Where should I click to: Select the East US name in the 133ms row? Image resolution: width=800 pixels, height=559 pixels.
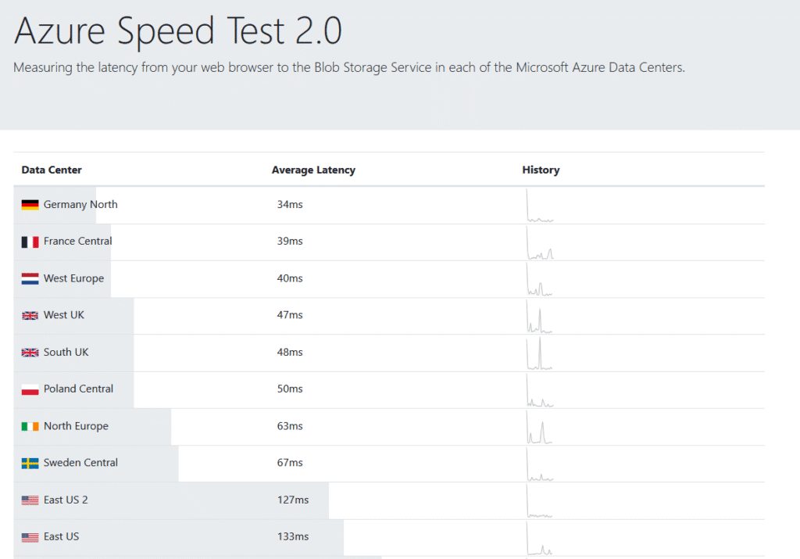pos(61,536)
